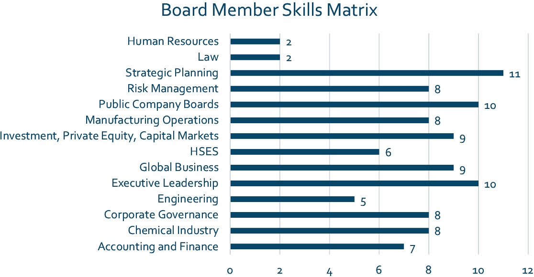Select the Global Business bar
This screenshot has width=534, height=277.
point(342,168)
